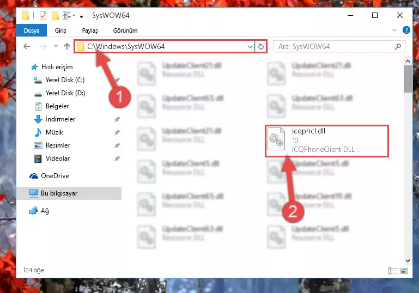Screen dimensions: 419x293
Task: Click the OneDrive cloud icon
Action: coord(34,176)
